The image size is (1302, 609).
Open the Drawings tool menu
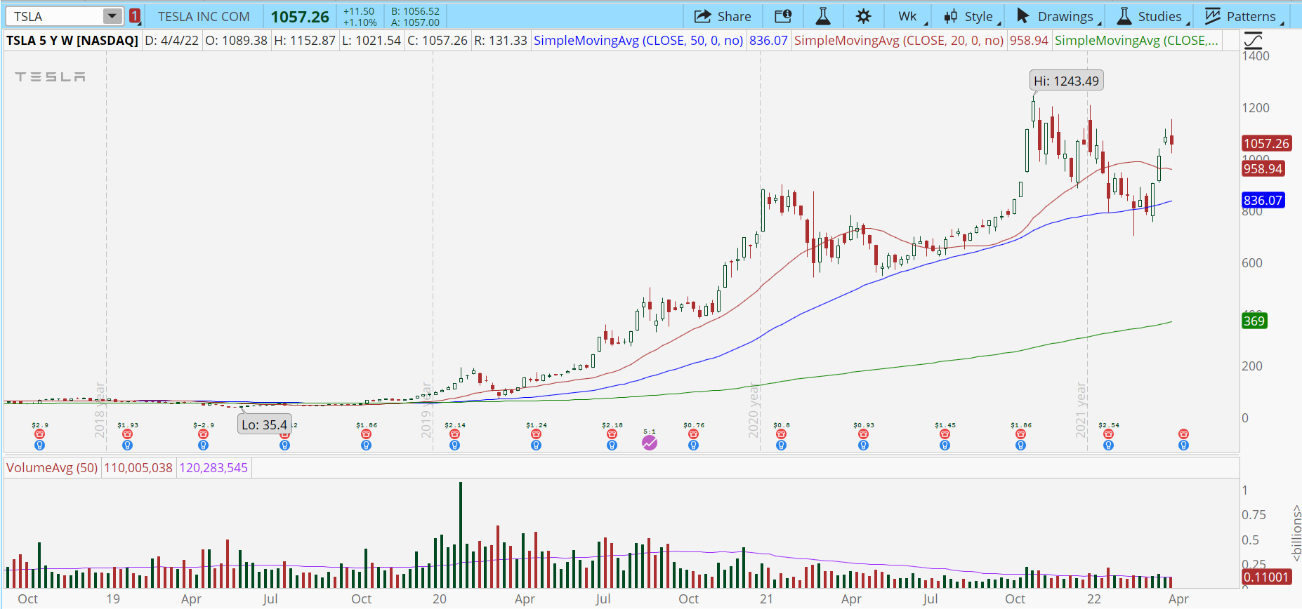pyautogui.click(x=1057, y=16)
